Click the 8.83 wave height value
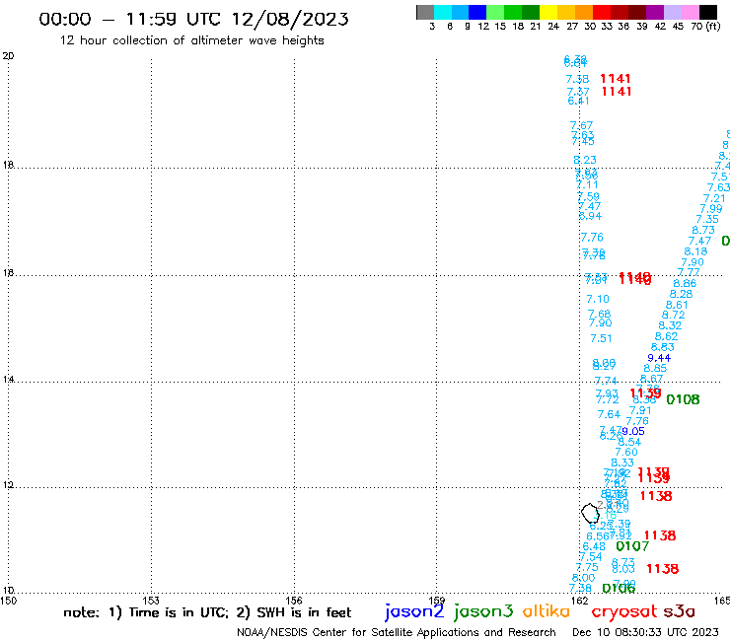 pyautogui.click(x=663, y=347)
